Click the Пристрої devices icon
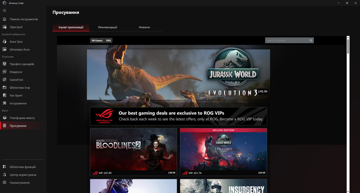 [x=4, y=27]
